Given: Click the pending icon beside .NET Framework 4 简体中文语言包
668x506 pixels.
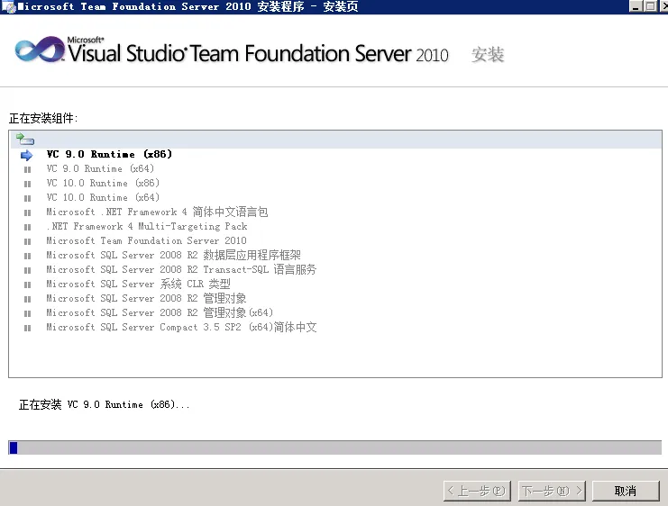Looking at the screenshot, I should [28, 212].
